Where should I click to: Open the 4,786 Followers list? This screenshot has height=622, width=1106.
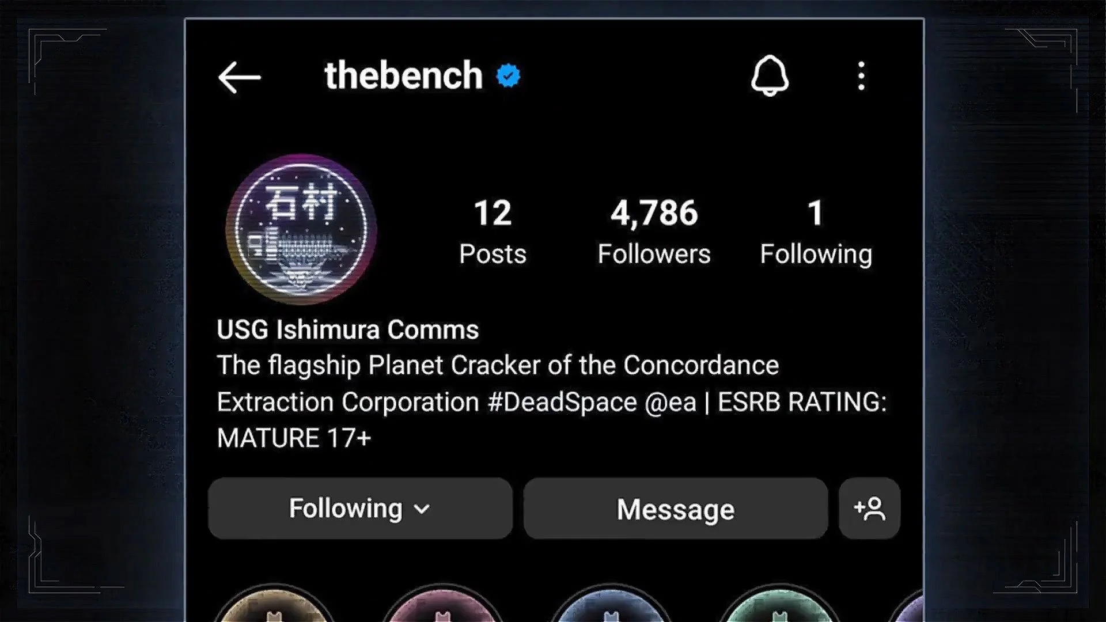point(654,232)
